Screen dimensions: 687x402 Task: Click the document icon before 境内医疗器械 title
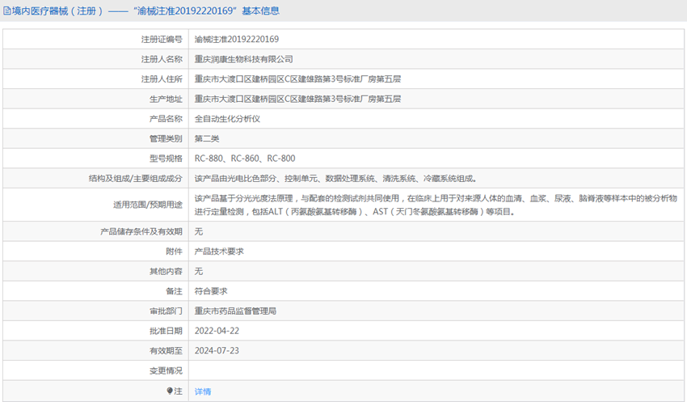click(7, 11)
